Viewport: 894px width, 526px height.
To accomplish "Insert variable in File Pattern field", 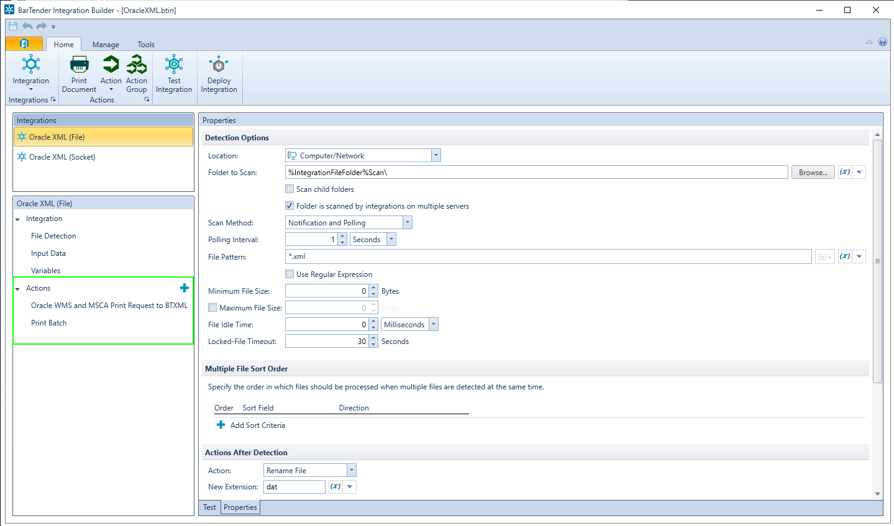I will [x=845, y=256].
